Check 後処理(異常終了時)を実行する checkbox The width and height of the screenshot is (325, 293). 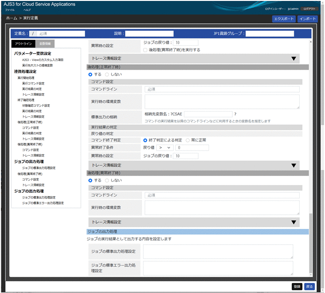(x=145, y=49)
